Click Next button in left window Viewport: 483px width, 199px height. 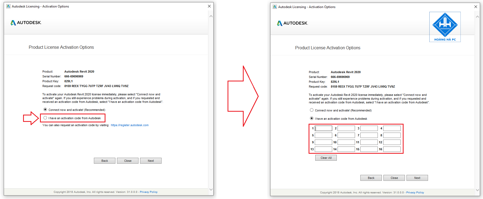pyautogui.click(x=151, y=161)
